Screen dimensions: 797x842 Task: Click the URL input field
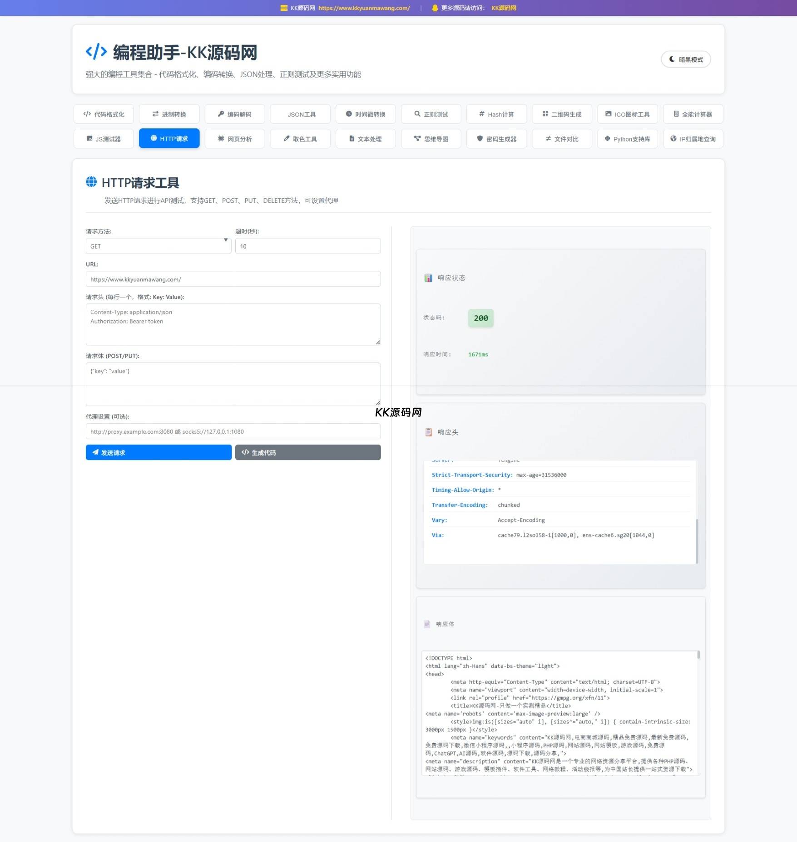[233, 279]
